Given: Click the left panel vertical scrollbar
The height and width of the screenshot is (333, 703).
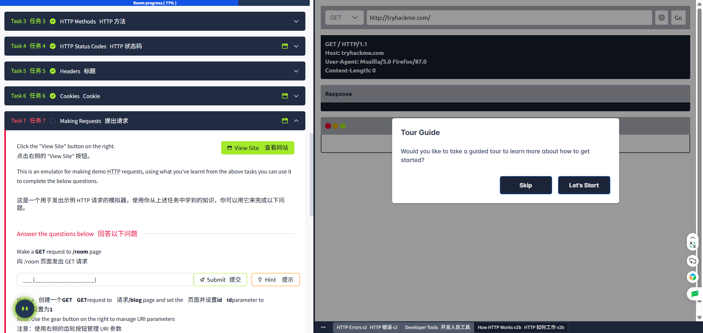Looking at the screenshot, I should (x=311, y=175).
